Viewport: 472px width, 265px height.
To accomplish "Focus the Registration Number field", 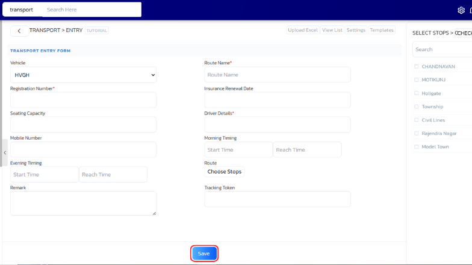I will tap(83, 100).
